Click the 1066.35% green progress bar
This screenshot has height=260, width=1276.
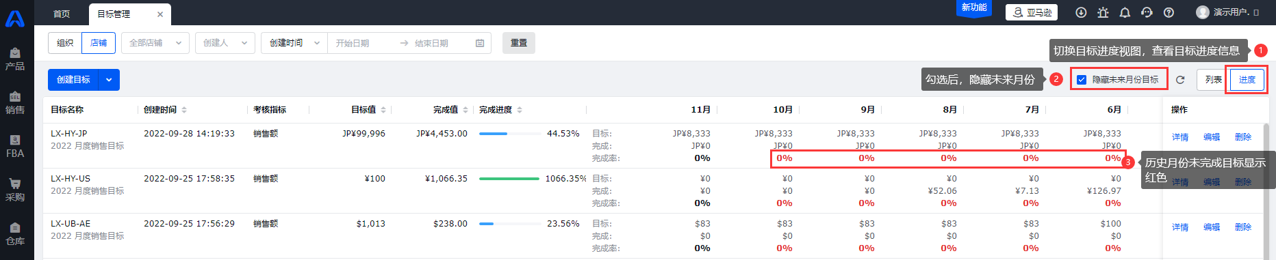[509, 179]
